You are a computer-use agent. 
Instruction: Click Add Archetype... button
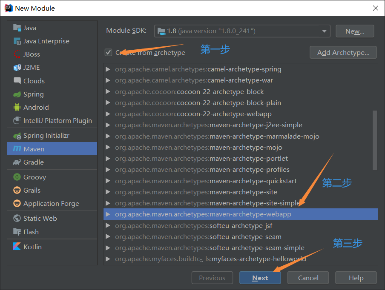(x=343, y=52)
